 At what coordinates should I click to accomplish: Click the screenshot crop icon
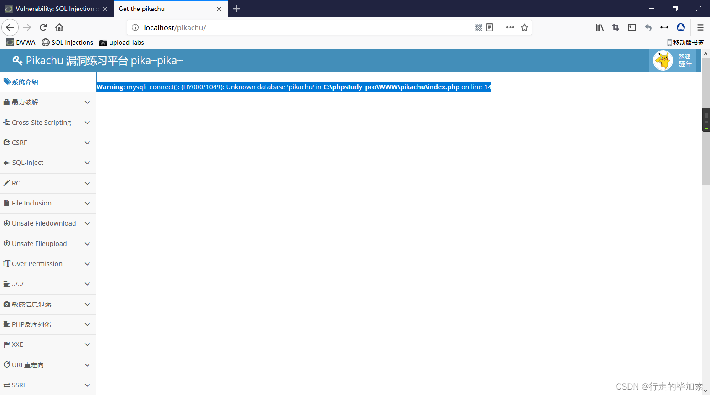click(x=616, y=27)
